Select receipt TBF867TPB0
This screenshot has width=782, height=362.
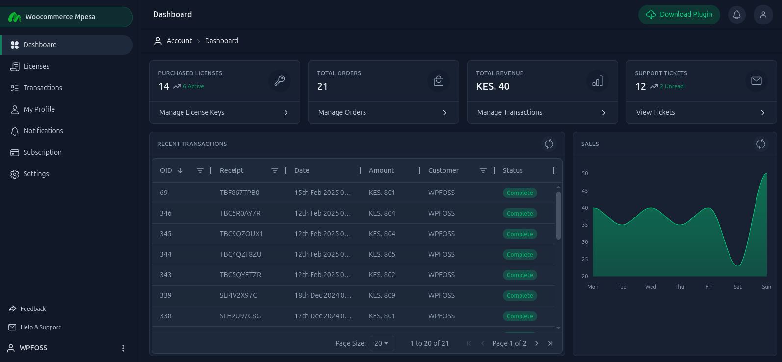(x=239, y=193)
